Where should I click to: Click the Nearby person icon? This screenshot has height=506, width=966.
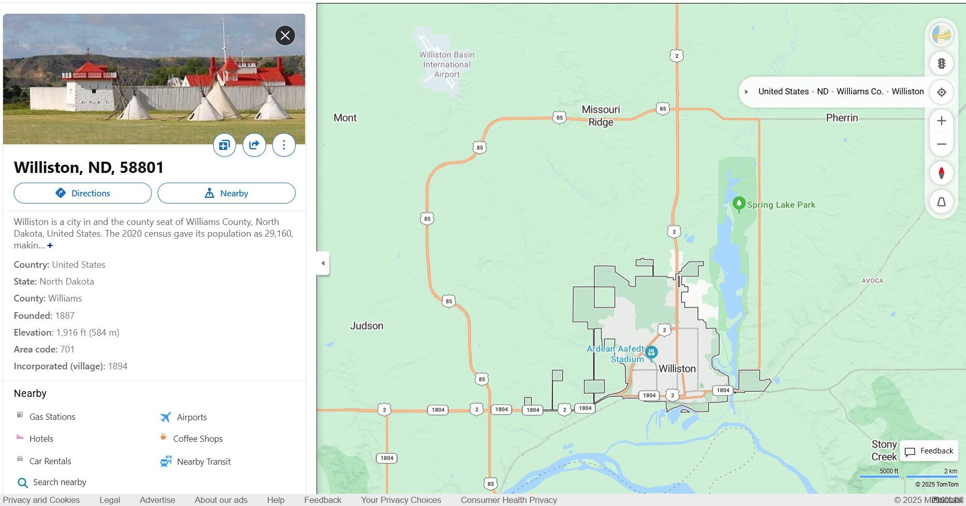click(x=209, y=193)
